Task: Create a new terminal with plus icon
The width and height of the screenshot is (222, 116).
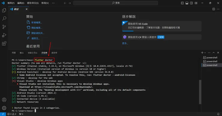Action: tap(202, 53)
